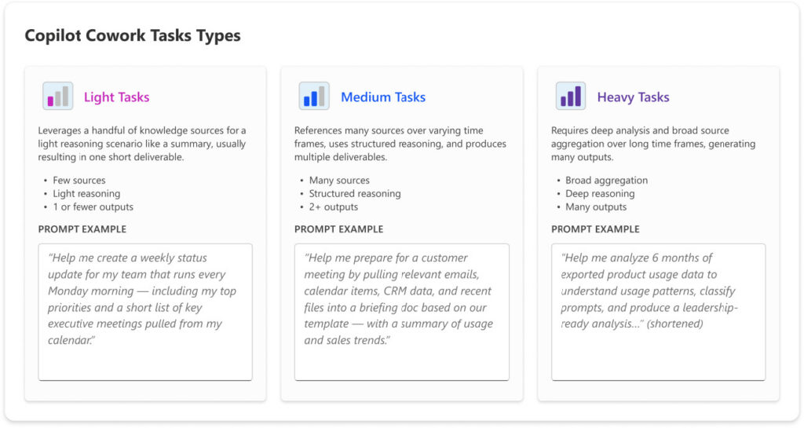Click the 'Light reasoning' bullet item
Viewport: 804px width, 428px height.
(x=86, y=194)
